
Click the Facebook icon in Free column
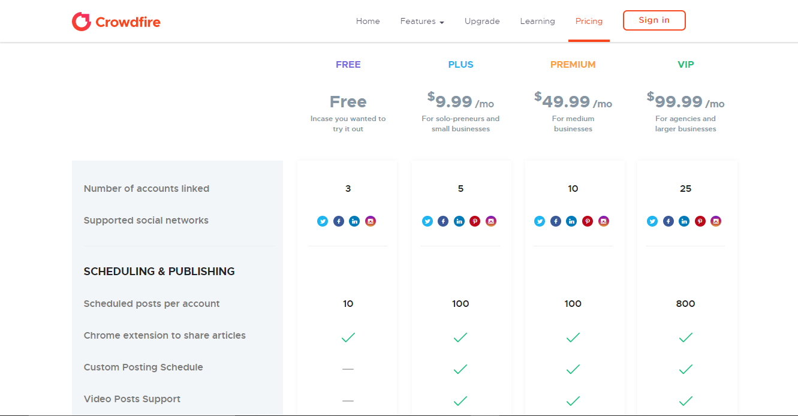339,221
